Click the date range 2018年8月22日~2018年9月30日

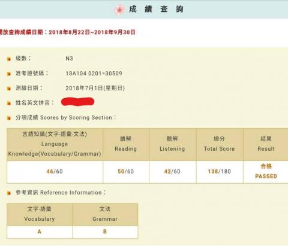92,32
